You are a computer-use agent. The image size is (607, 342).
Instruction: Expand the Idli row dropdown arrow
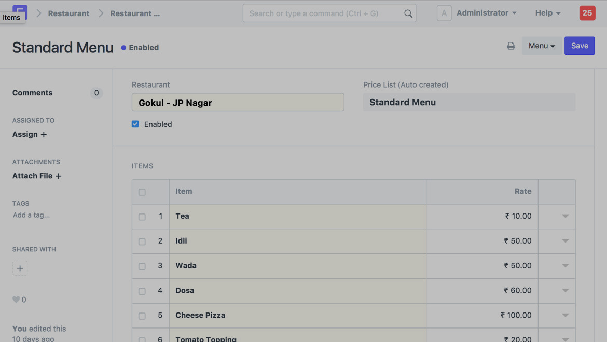click(565, 241)
